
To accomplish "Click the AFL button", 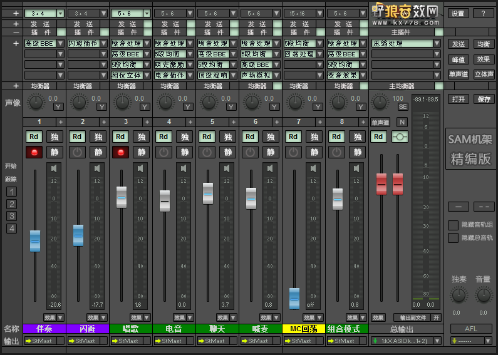I will [x=471, y=329].
